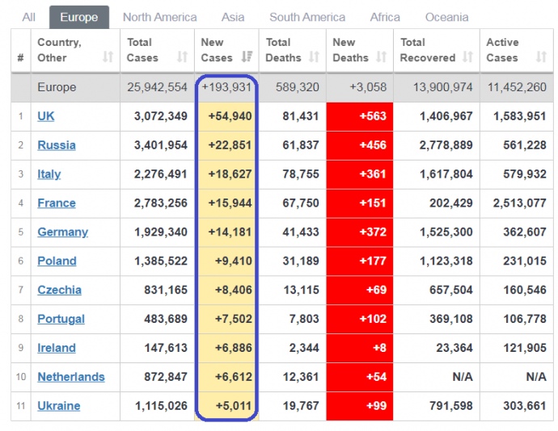The image size is (558, 431).
Task: Open the UK country link
Action: pyautogui.click(x=46, y=116)
